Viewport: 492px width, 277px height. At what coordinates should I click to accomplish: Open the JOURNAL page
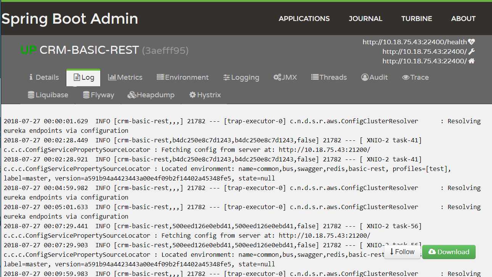(365, 19)
